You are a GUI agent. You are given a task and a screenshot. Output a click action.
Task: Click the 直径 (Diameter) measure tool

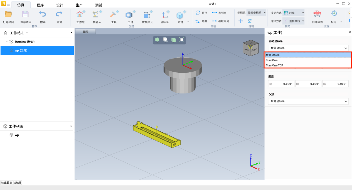[201, 13]
